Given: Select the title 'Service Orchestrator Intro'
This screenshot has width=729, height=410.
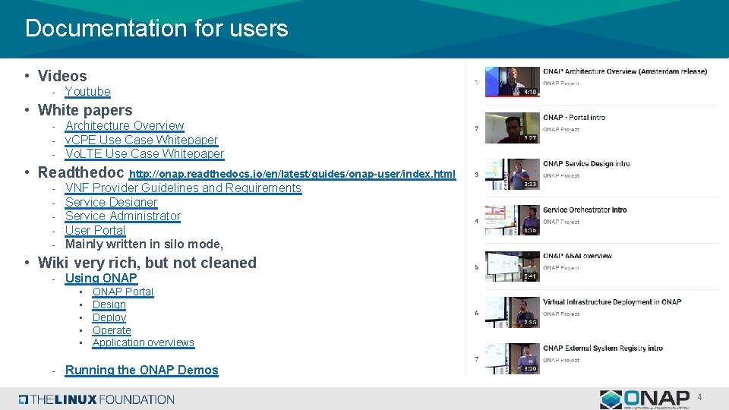Looking at the screenshot, I should pos(585,210).
